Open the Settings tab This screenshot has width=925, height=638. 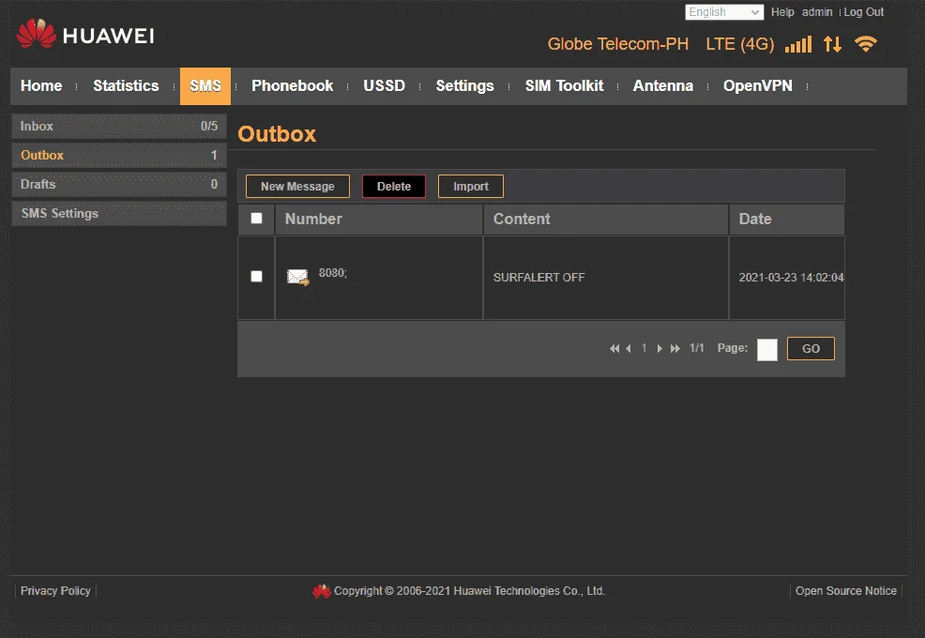(465, 85)
